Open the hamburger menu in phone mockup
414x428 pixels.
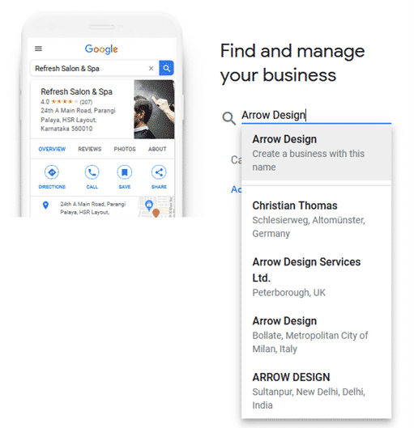tap(38, 49)
